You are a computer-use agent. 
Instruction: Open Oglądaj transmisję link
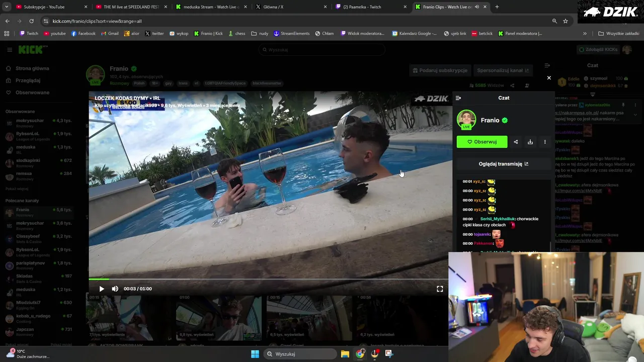coord(504,164)
